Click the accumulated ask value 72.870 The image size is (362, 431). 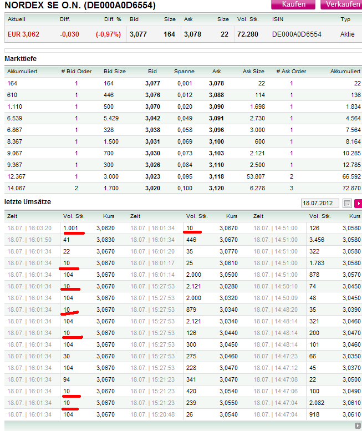[351, 188]
